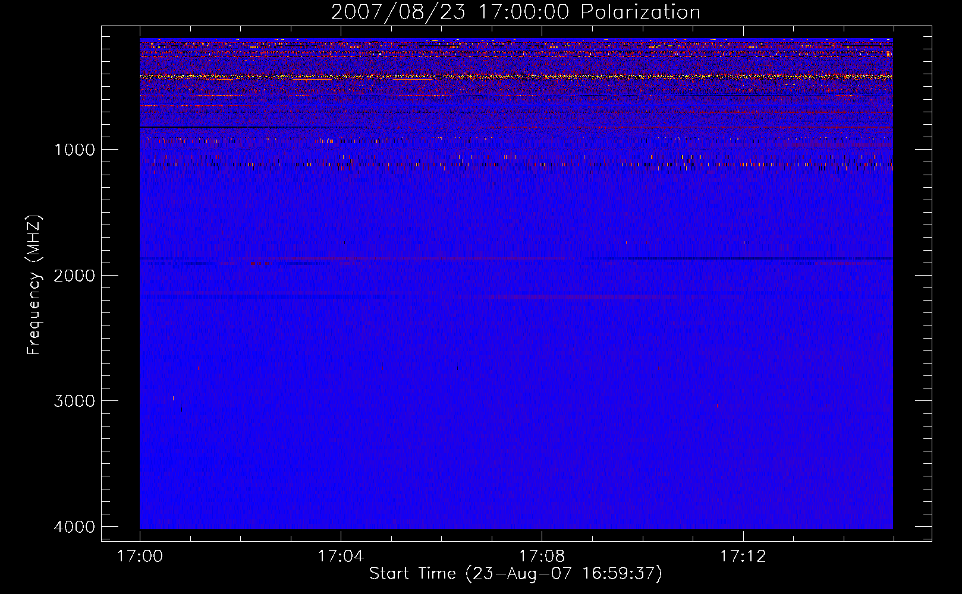Click the 17:04 time tick label

(341, 556)
